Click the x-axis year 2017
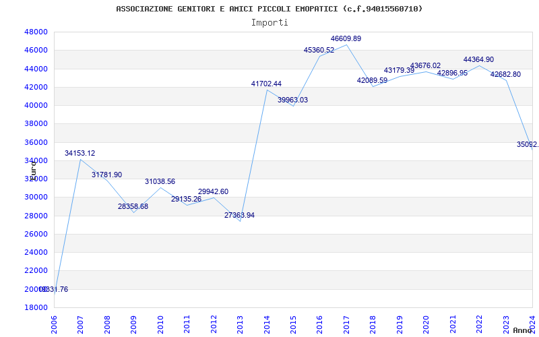Screen dimensions: 539x337 pyautogui.click(x=346, y=324)
